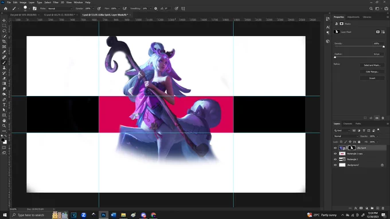Select the Pen tool
The height and width of the screenshot is (219, 390).
[4, 99]
